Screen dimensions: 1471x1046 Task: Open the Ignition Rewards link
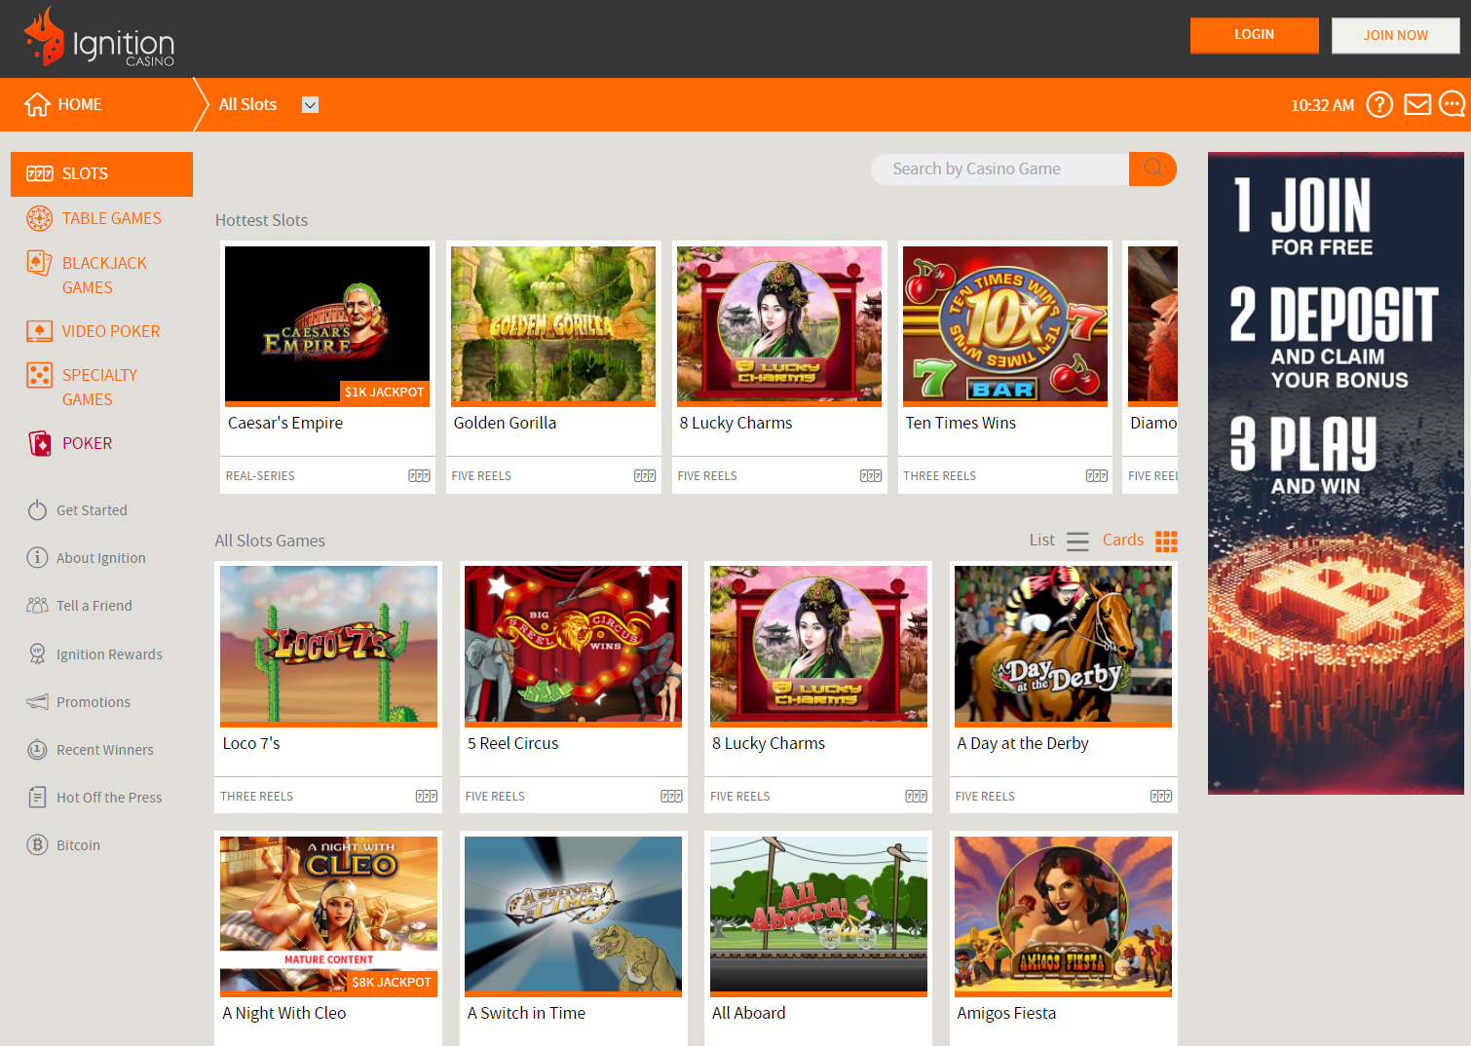[x=109, y=654]
